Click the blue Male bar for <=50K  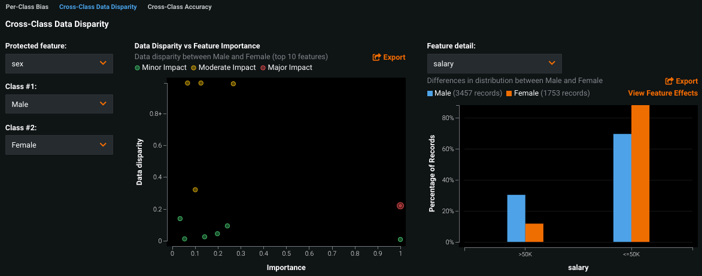click(622, 188)
